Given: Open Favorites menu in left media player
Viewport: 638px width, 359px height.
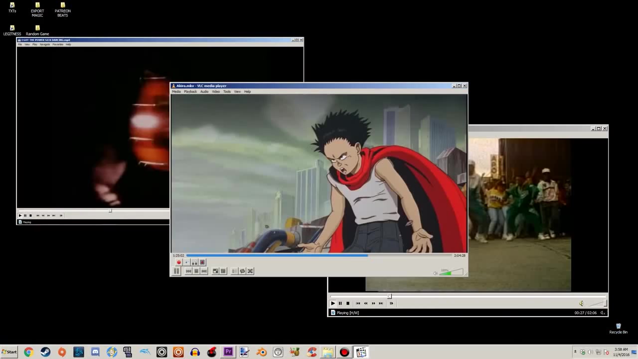Looking at the screenshot, I should coord(58,44).
